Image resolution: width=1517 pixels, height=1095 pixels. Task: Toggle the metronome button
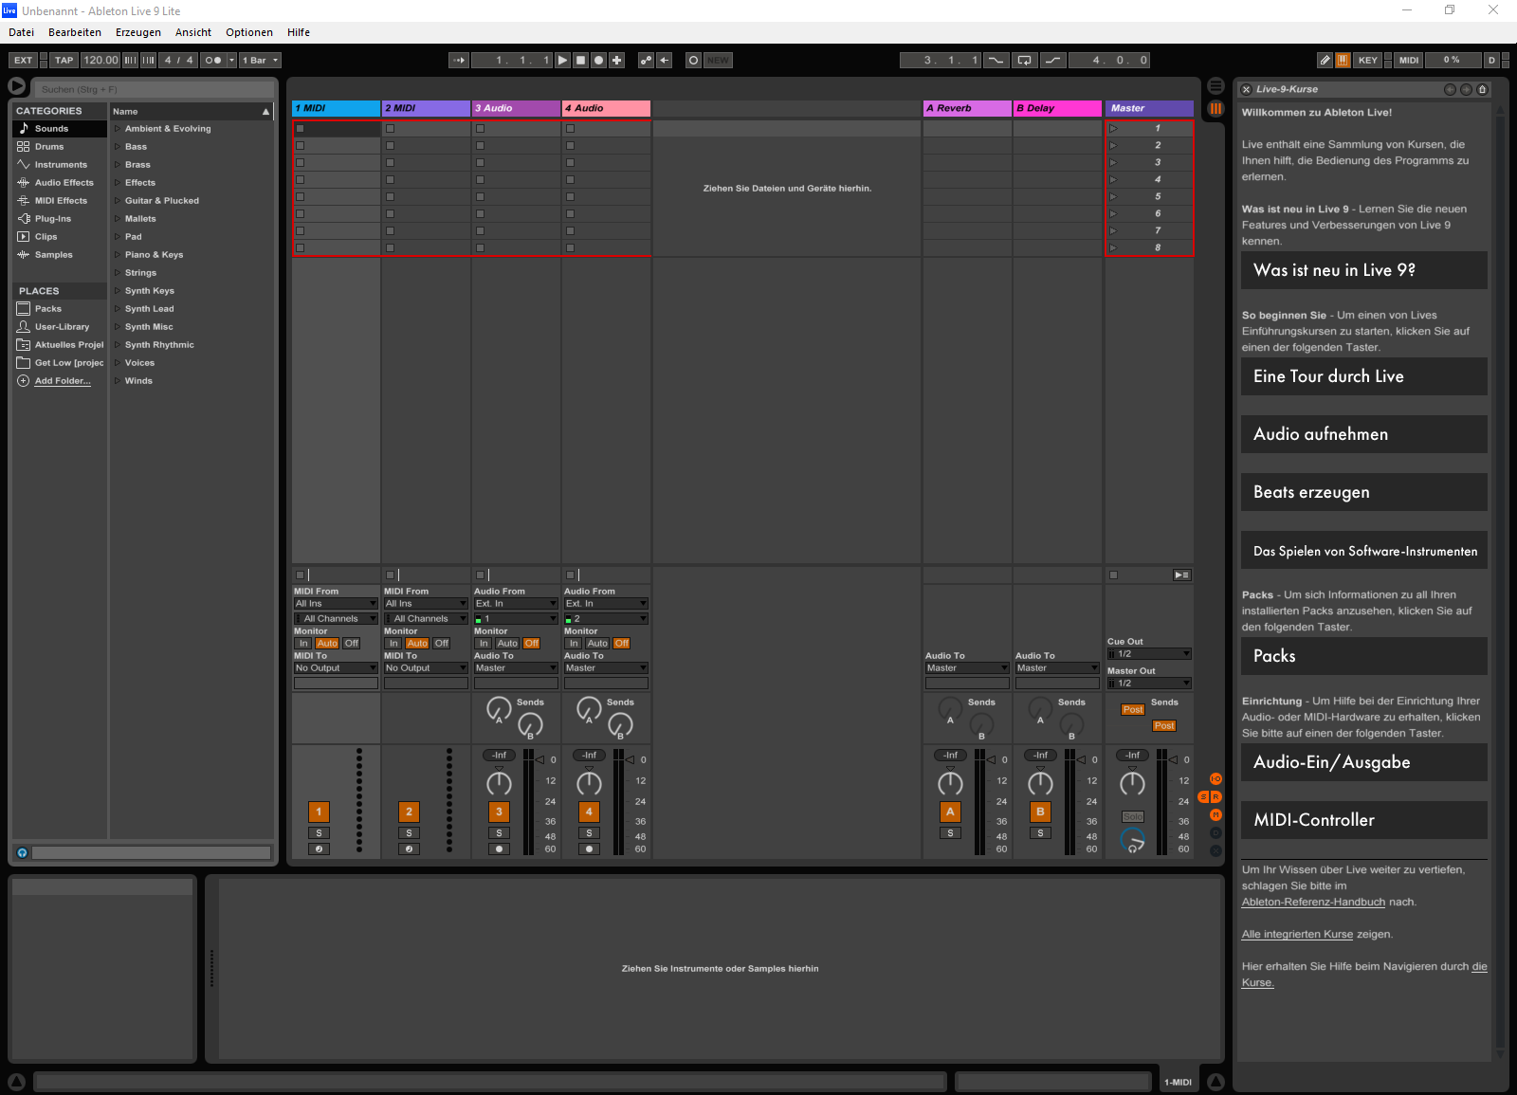[x=213, y=60]
